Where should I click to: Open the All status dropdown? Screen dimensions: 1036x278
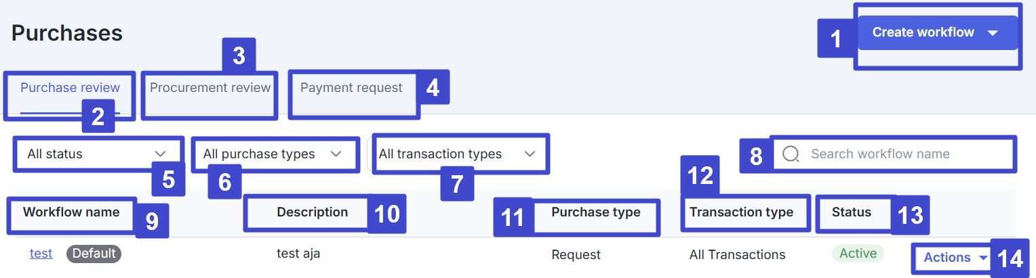(x=97, y=154)
